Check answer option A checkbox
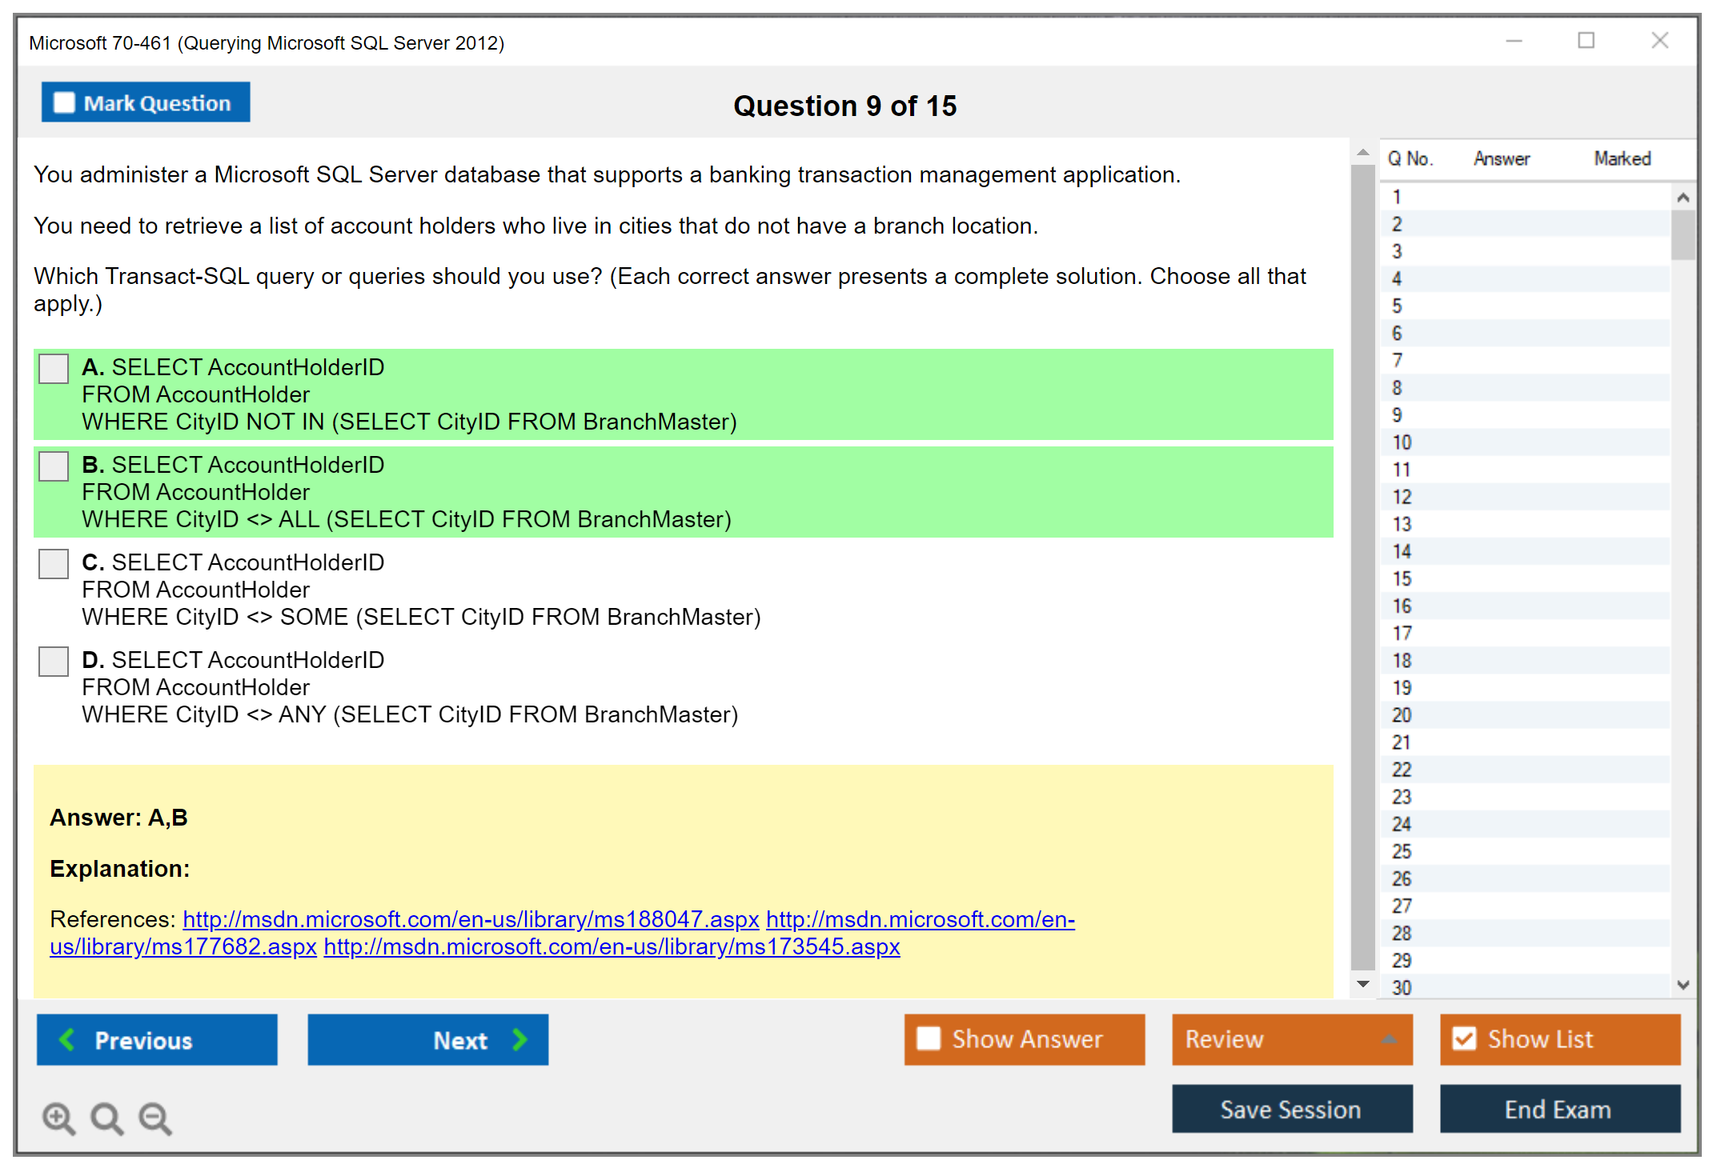Screen dimensions: 1721x1176 (54, 369)
